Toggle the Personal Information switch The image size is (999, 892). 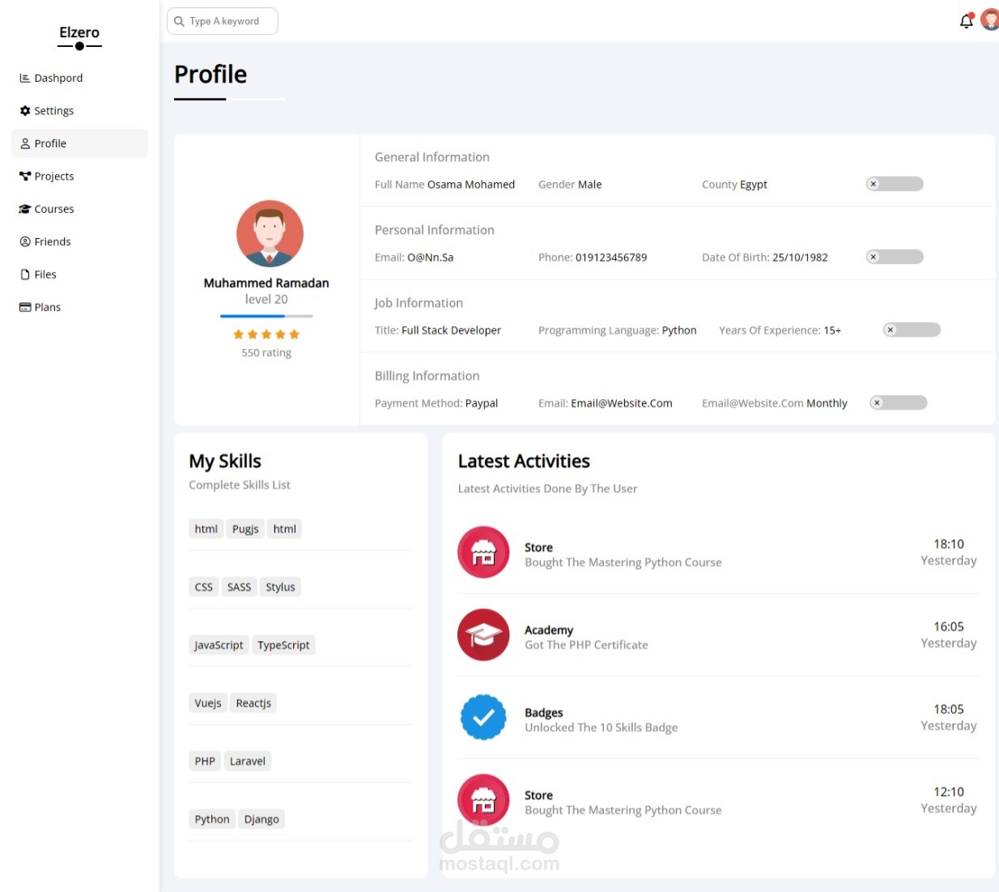point(895,257)
